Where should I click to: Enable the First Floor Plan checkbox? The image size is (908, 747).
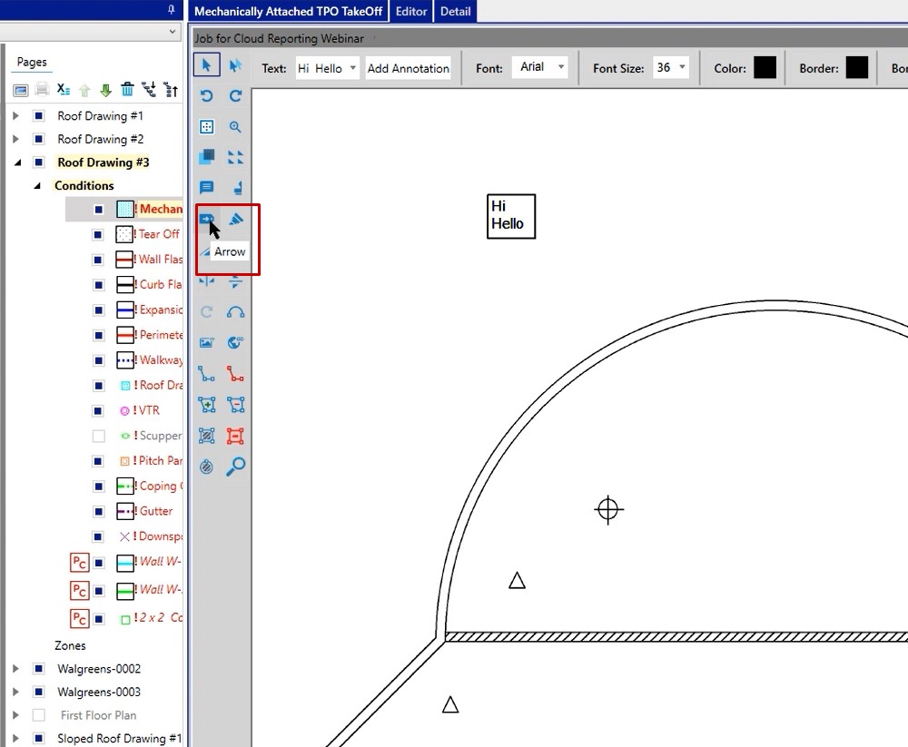[38, 715]
